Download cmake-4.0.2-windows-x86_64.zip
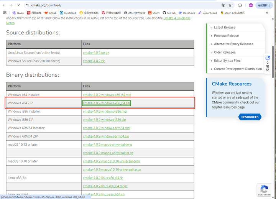 point(107,103)
